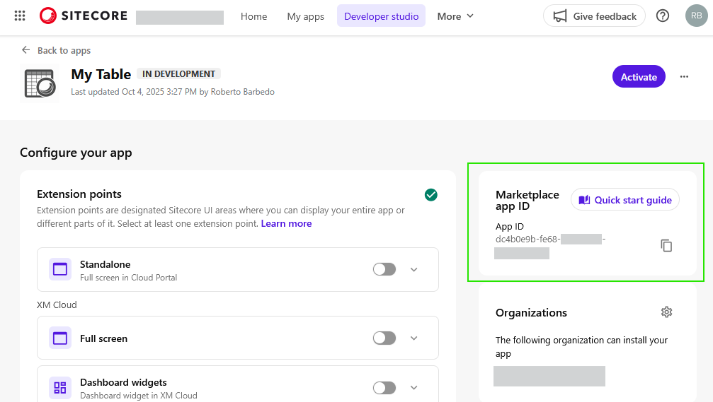713x402 pixels.
Task: Click the My Table app icon
Action: point(40,83)
